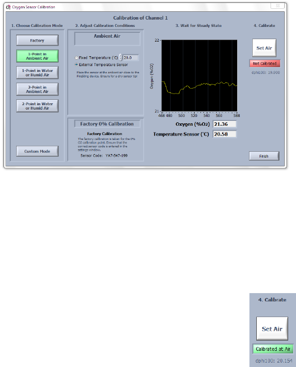The height and width of the screenshot is (367, 296).
Task: Open Custom Mode
Action: tap(37, 151)
